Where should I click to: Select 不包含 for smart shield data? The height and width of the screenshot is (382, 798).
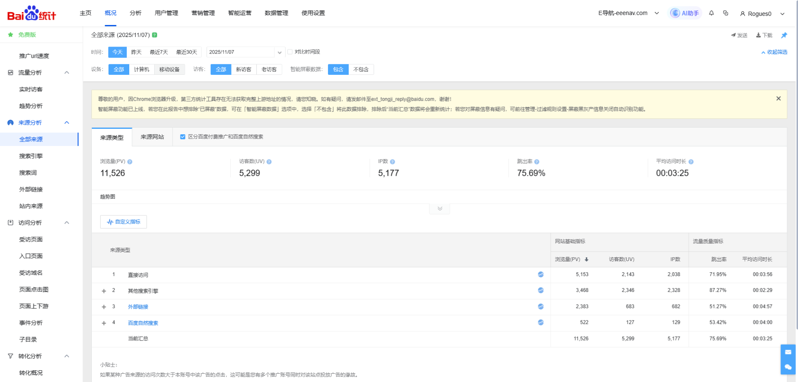point(361,69)
